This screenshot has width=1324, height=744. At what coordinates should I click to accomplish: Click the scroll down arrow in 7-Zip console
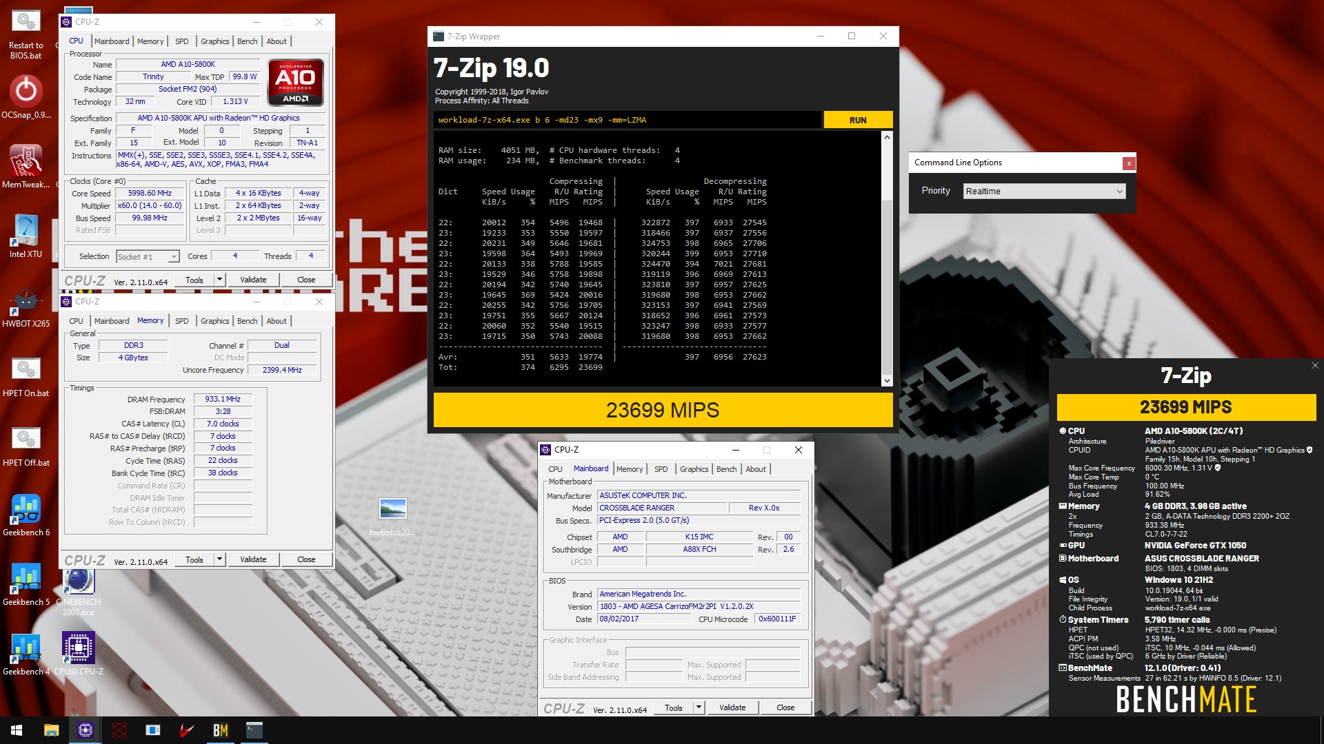[887, 380]
